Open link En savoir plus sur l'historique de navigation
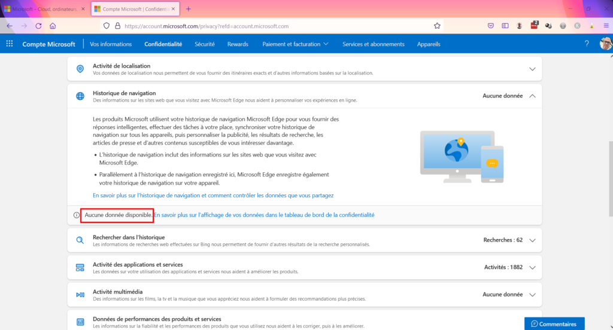The width and height of the screenshot is (613, 330). 213,195
